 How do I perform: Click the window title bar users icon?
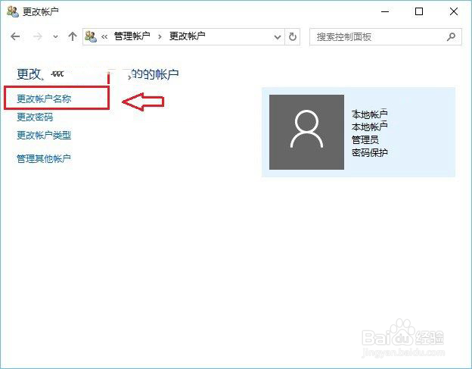coord(13,12)
